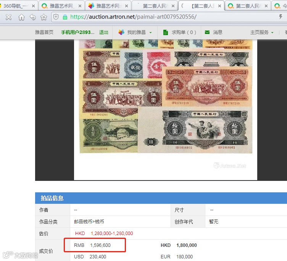
Task: Click EUR 180,000 sale price
Action: tap(177, 256)
